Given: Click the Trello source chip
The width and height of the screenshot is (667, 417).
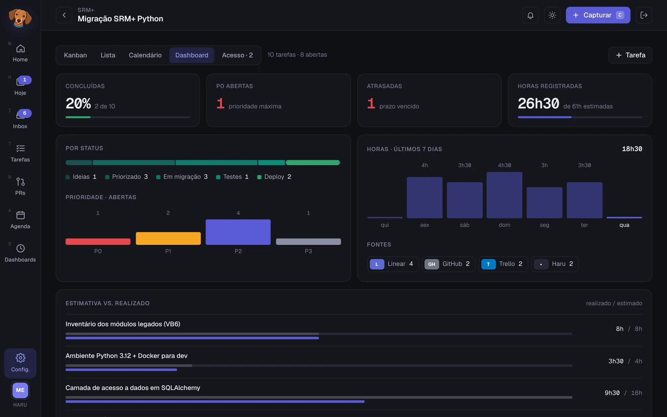Looking at the screenshot, I should click(503, 264).
